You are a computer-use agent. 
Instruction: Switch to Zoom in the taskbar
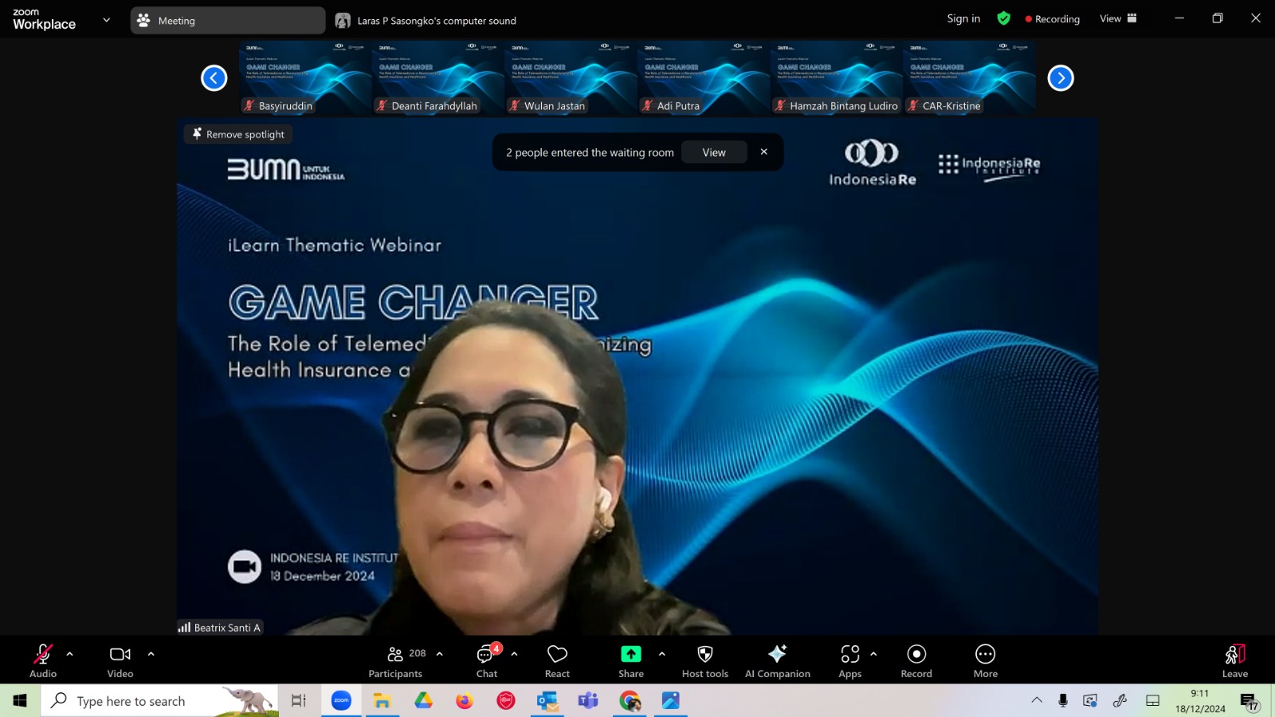[341, 701]
